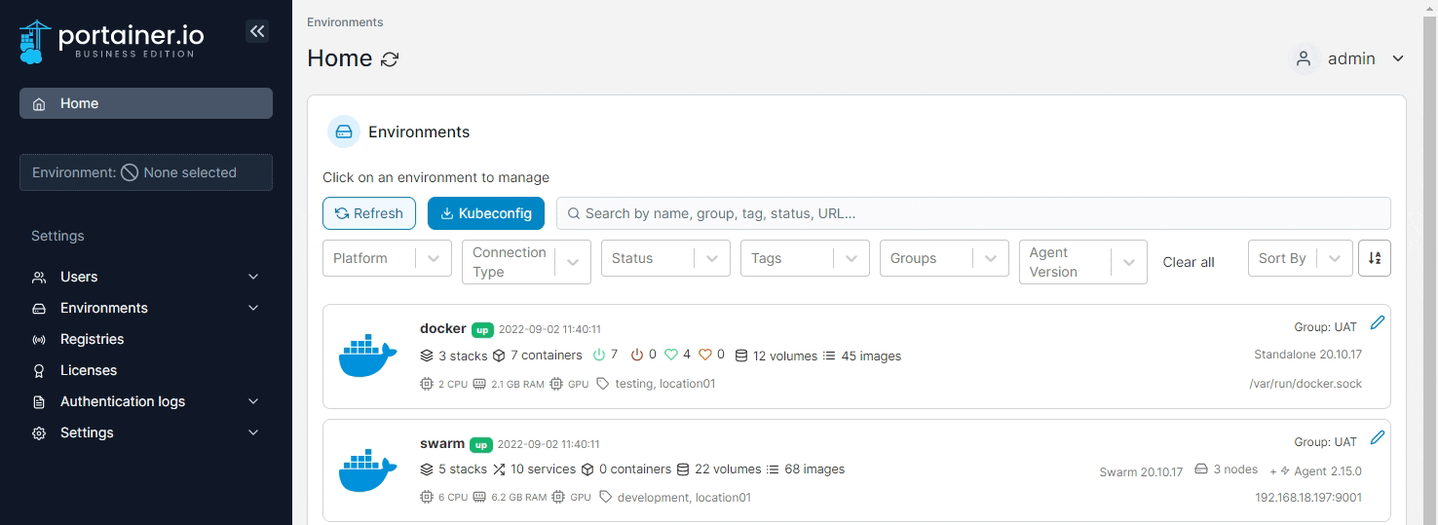This screenshot has width=1438, height=525.
Task: Edit the swarm environment with pencil icon
Action: (1377, 437)
